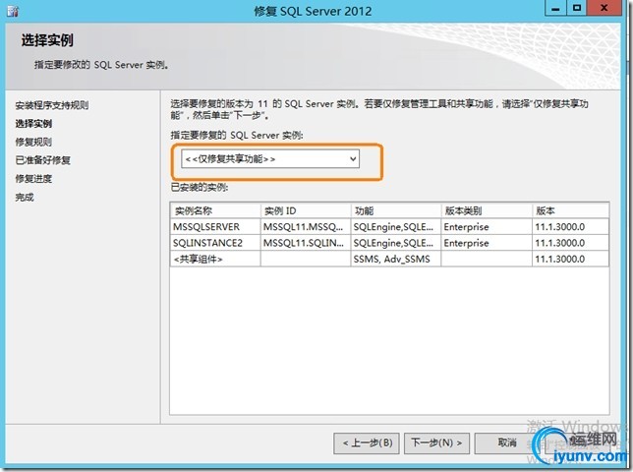633x472 pixels.
Task: Select the MSSQLSERVER instance row
Action: coord(389,227)
